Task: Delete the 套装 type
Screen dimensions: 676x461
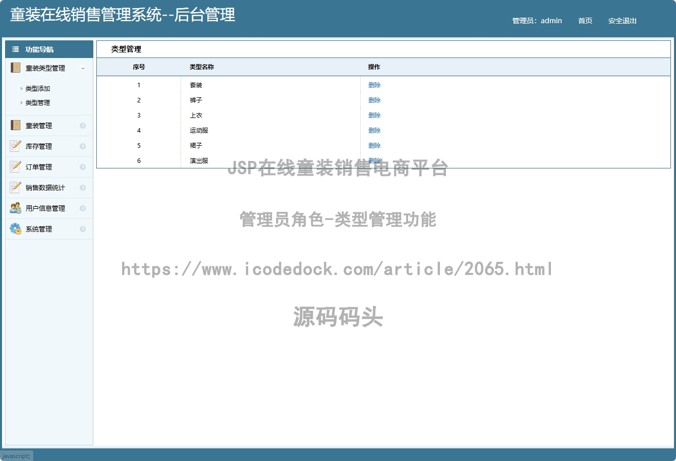Action: pyautogui.click(x=374, y=85)
